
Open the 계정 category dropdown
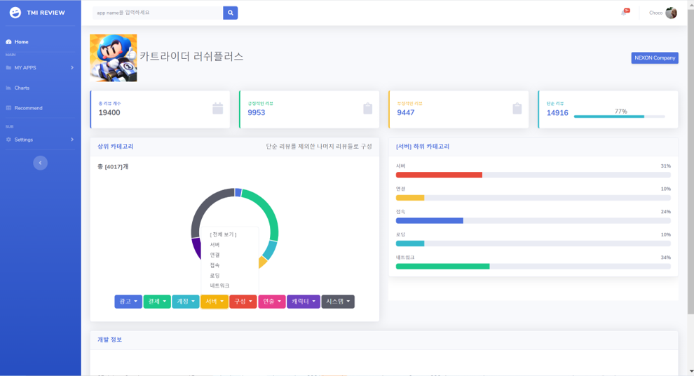pyautogui.click(x=186, y=302)
